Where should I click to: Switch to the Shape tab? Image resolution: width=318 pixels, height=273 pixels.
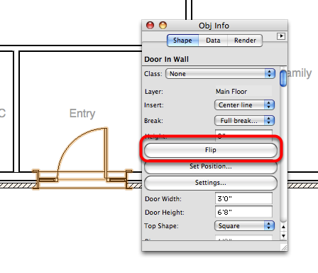[182, 41]
